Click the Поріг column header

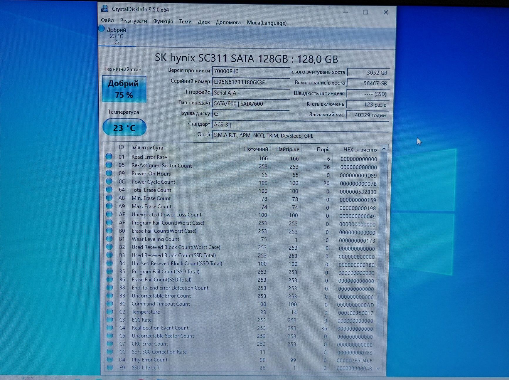coord(323,149)
